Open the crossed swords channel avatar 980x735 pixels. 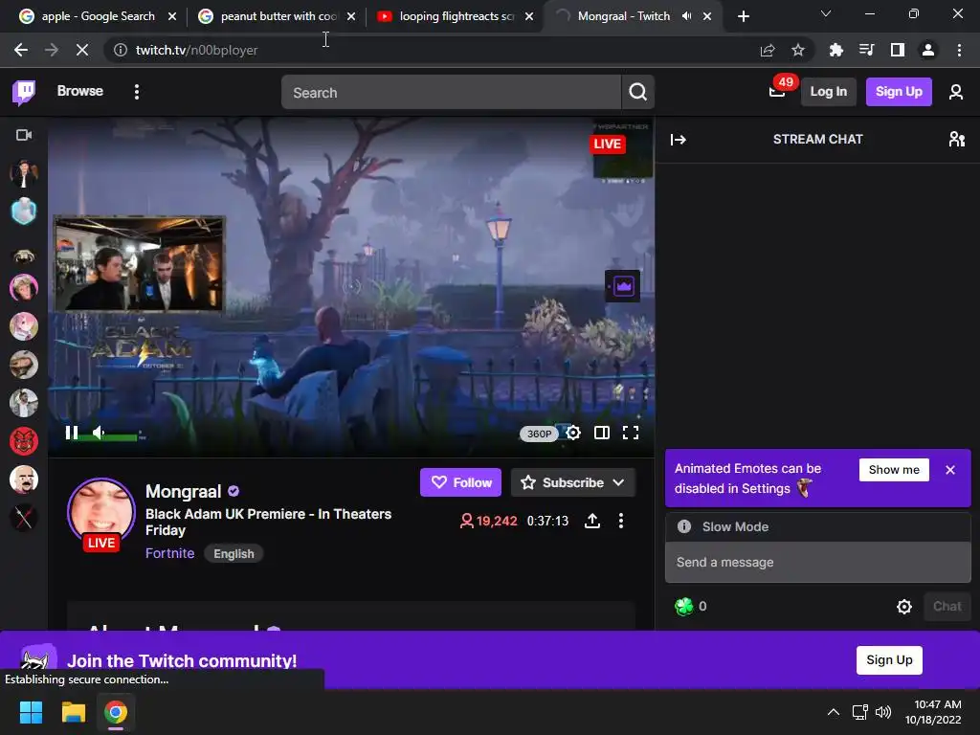point(24,518)
